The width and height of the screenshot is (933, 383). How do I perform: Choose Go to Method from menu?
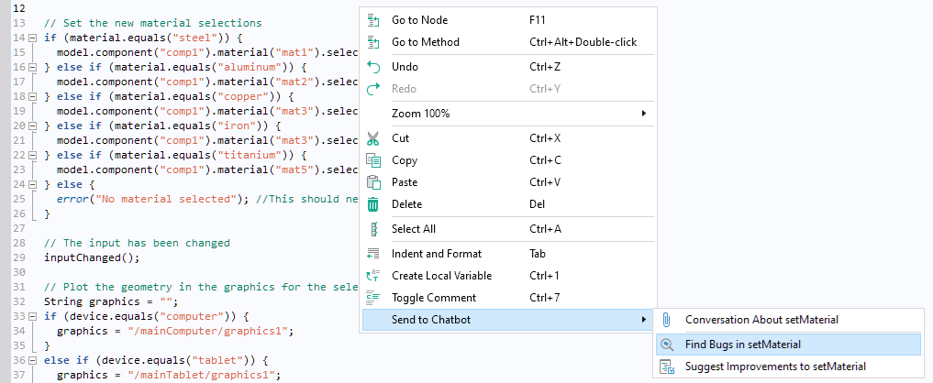(x=425, y=42)
